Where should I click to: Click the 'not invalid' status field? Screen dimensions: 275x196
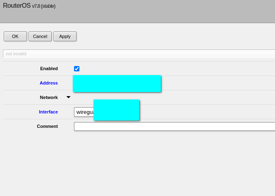pos(139,54)
